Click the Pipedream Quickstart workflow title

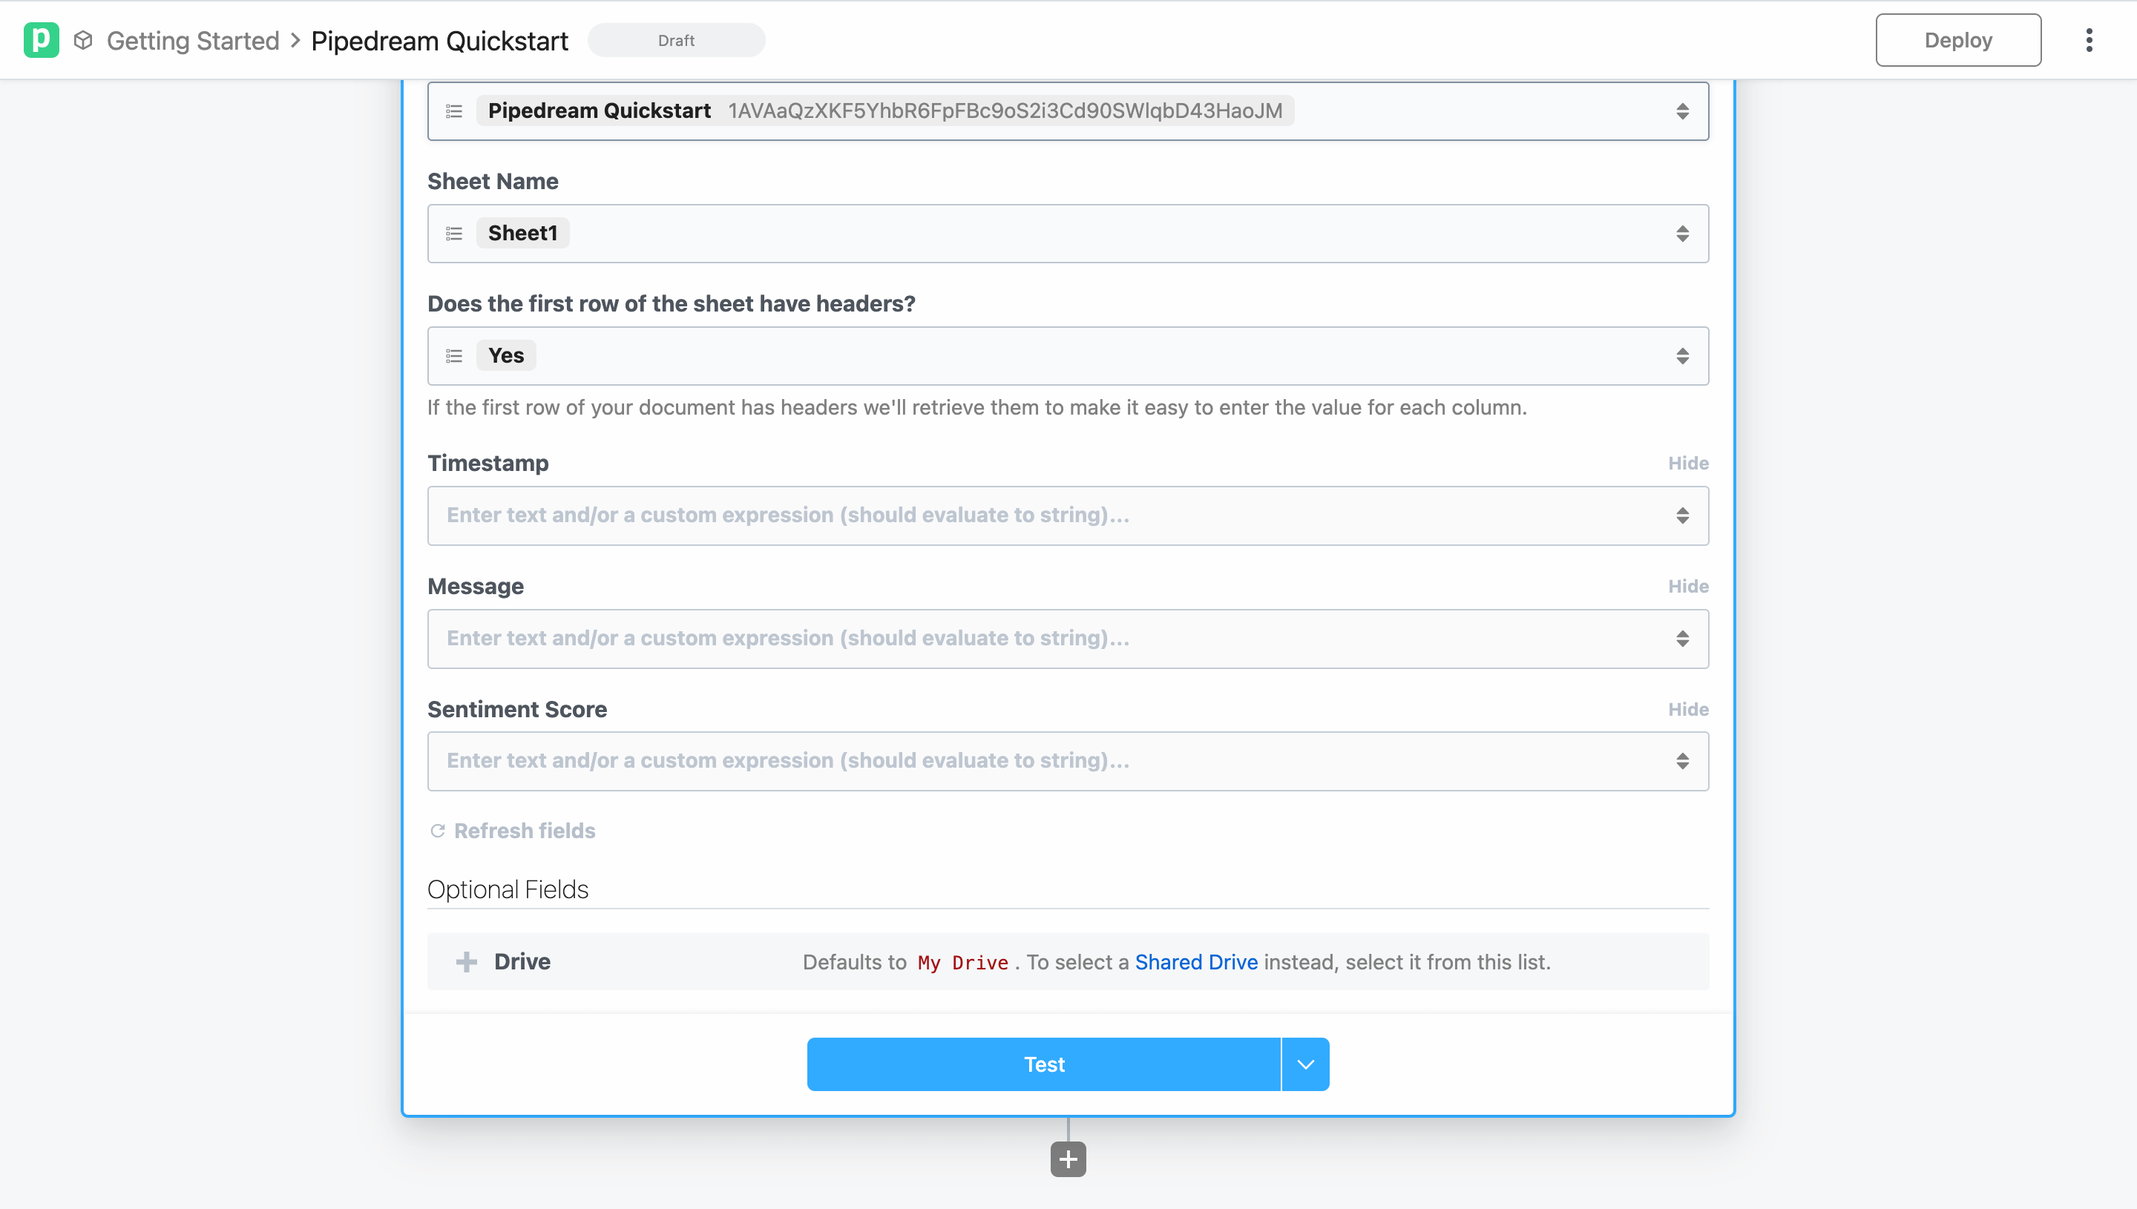439,40
